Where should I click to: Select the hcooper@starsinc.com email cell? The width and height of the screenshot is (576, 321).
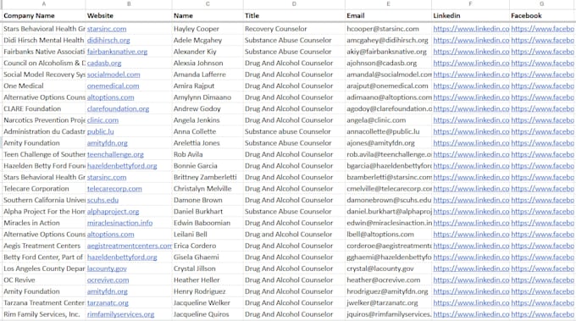pyautogui.click(x=388, y=29)
